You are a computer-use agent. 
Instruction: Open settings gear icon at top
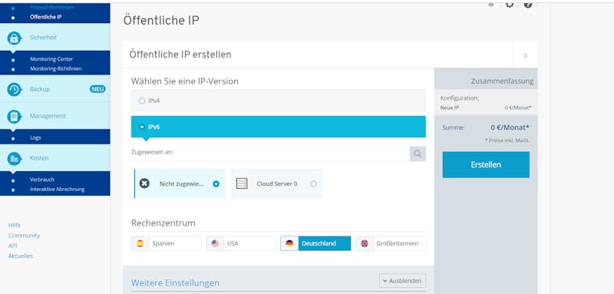(509, 5)
